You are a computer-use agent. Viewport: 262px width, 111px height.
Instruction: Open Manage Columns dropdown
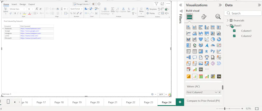(82, 4)
